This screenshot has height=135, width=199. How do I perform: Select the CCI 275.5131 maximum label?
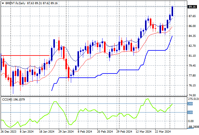[x=193, y=99]
